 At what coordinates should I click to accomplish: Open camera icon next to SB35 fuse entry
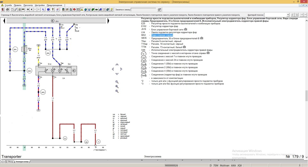pyautogui.click(x=201, y=38)
